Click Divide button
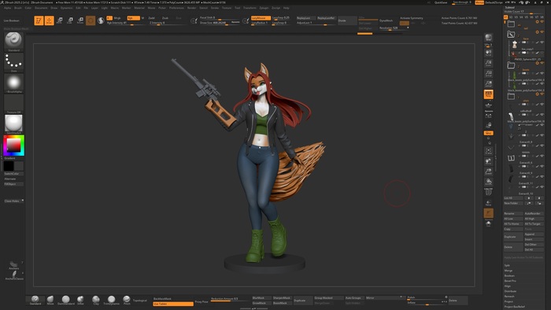 click(347, 20)
